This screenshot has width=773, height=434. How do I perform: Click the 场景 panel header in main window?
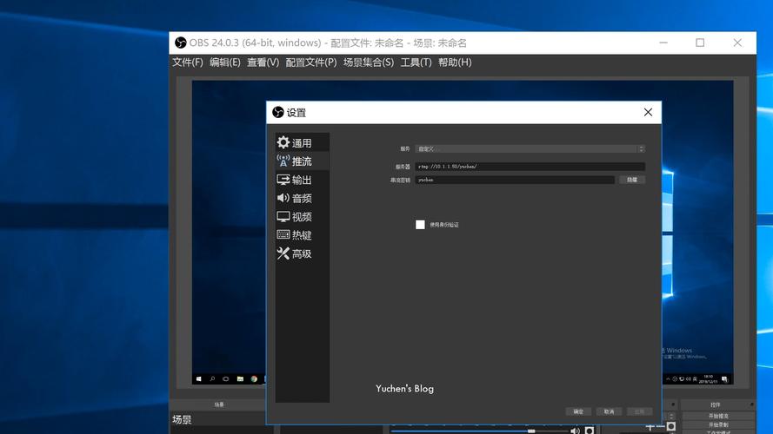(219, 404)
